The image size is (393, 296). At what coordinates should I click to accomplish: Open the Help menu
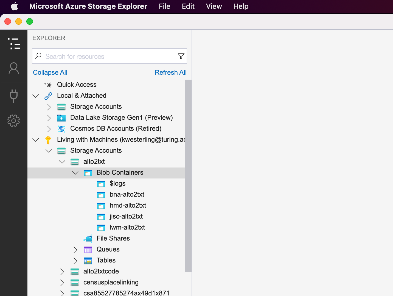tap(241, 6)
